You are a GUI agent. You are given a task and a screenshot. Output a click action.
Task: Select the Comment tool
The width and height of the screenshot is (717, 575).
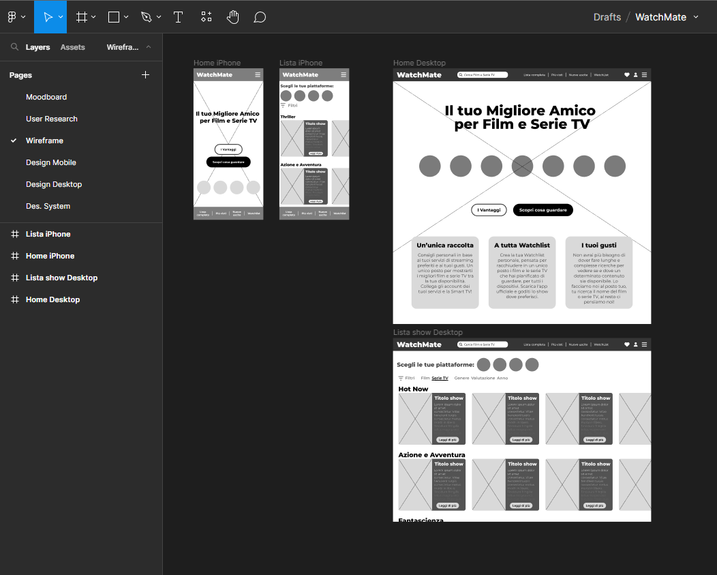[260, 17]
